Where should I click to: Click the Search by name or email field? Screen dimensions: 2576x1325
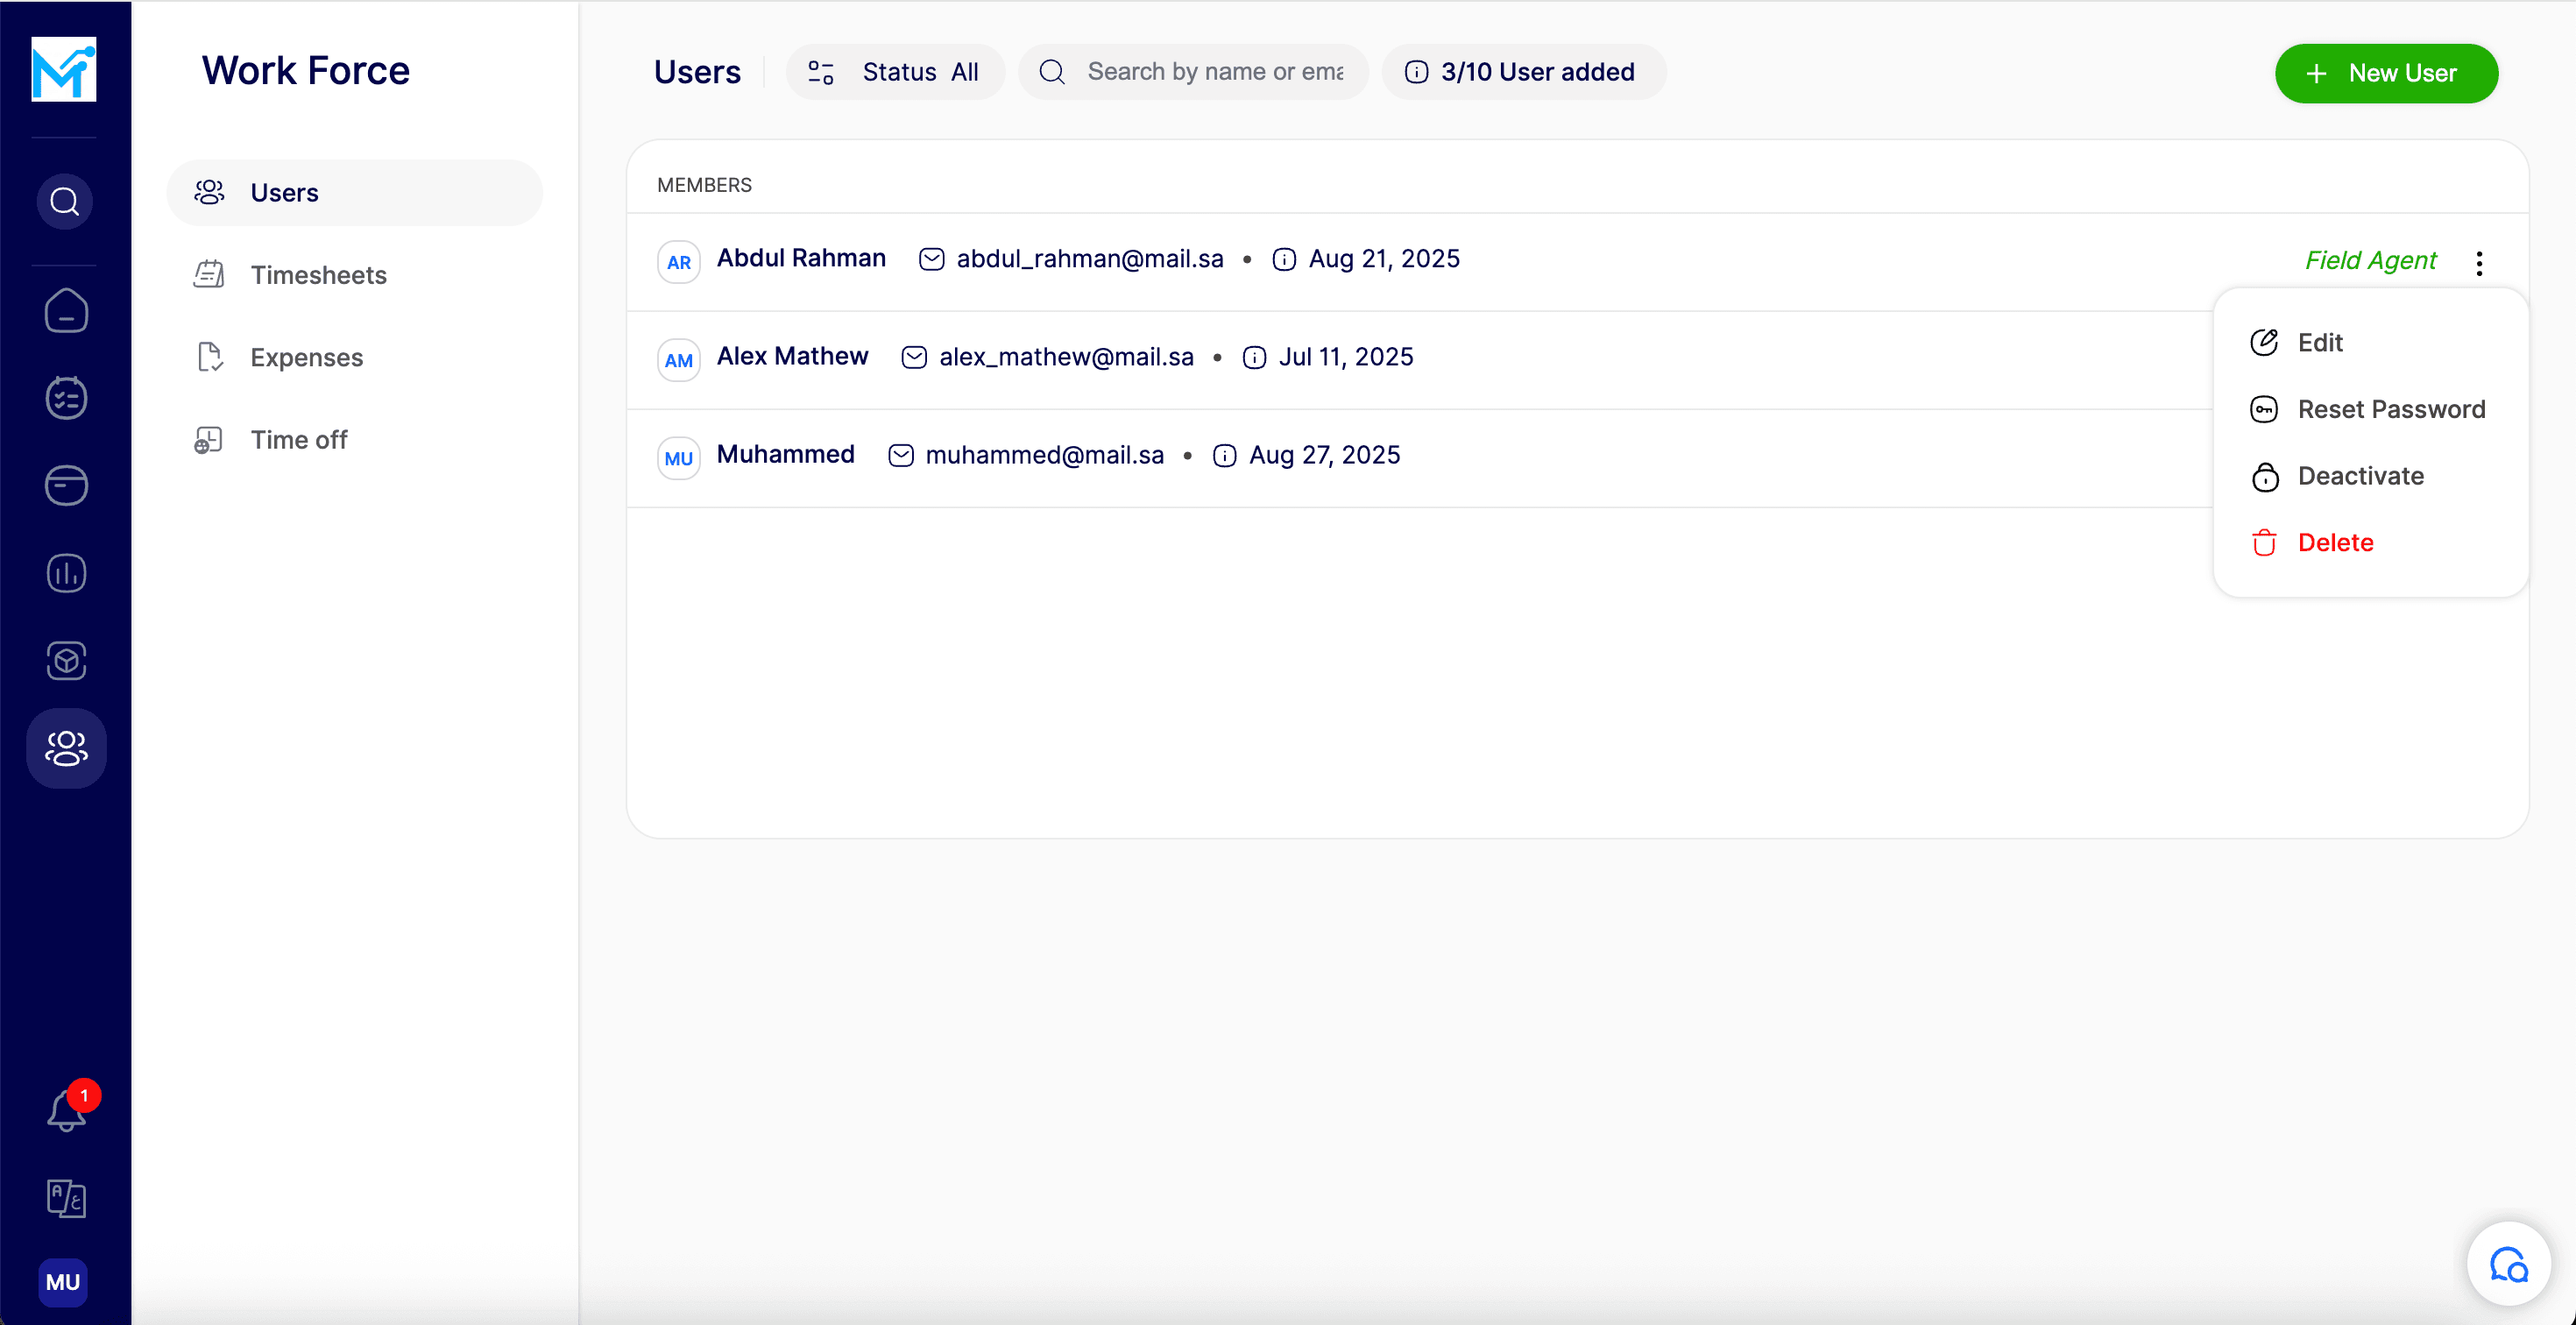(x=1193, y=72)
